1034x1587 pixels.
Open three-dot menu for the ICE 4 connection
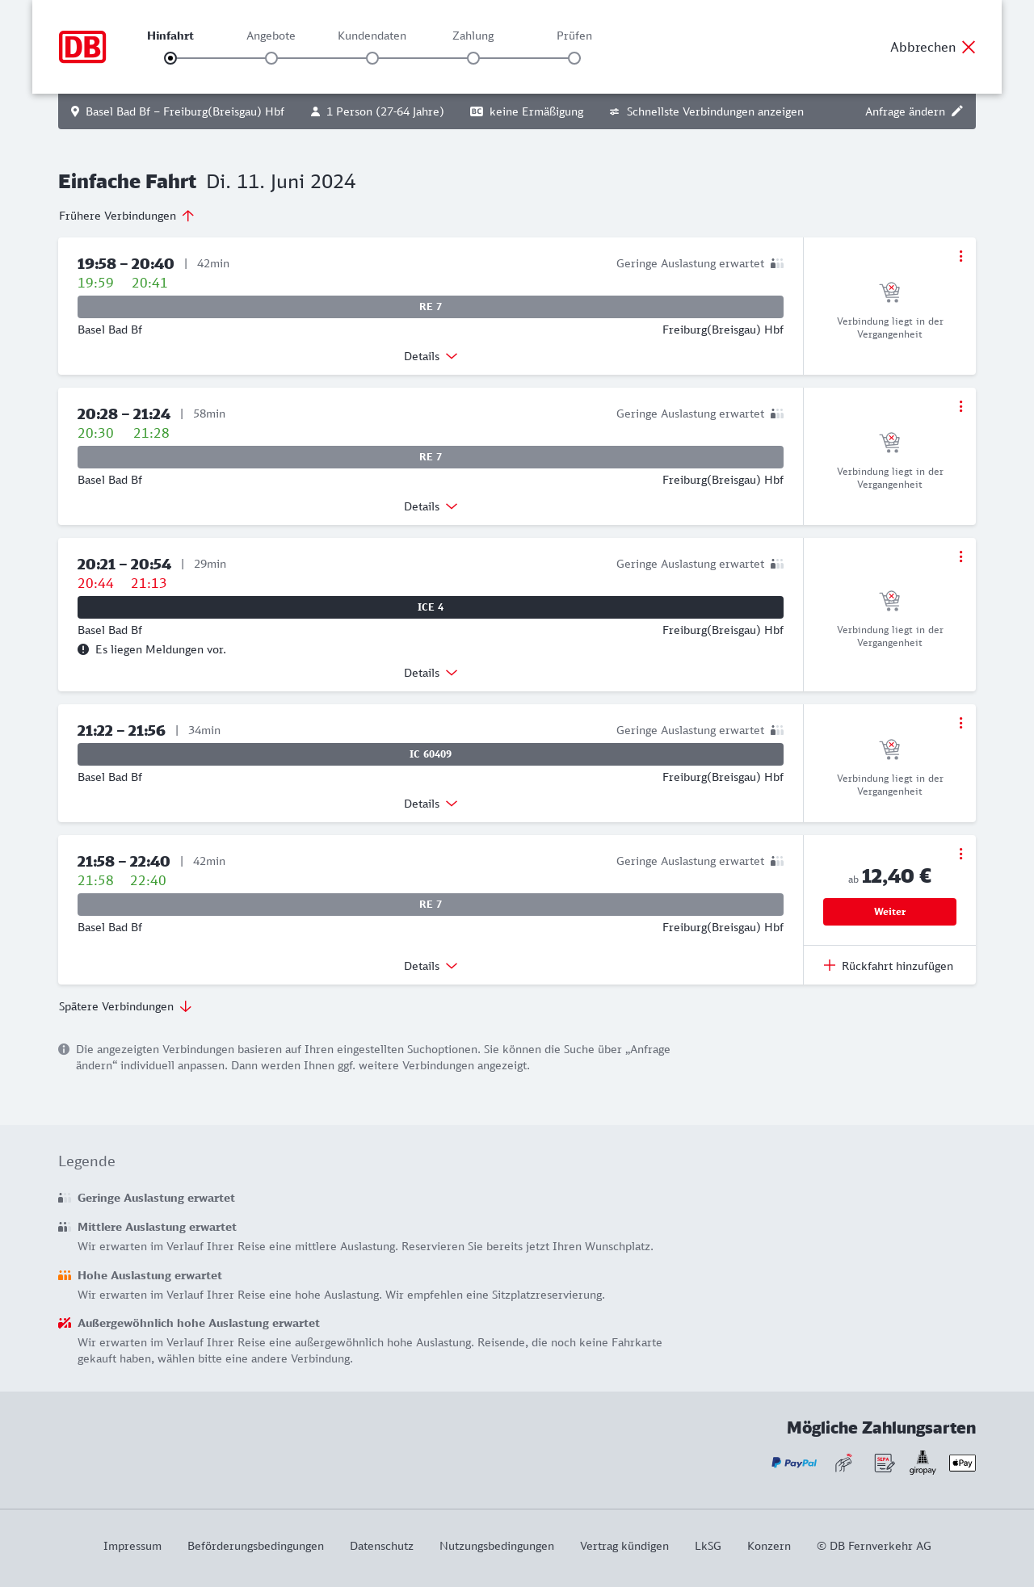pos(960,556)
